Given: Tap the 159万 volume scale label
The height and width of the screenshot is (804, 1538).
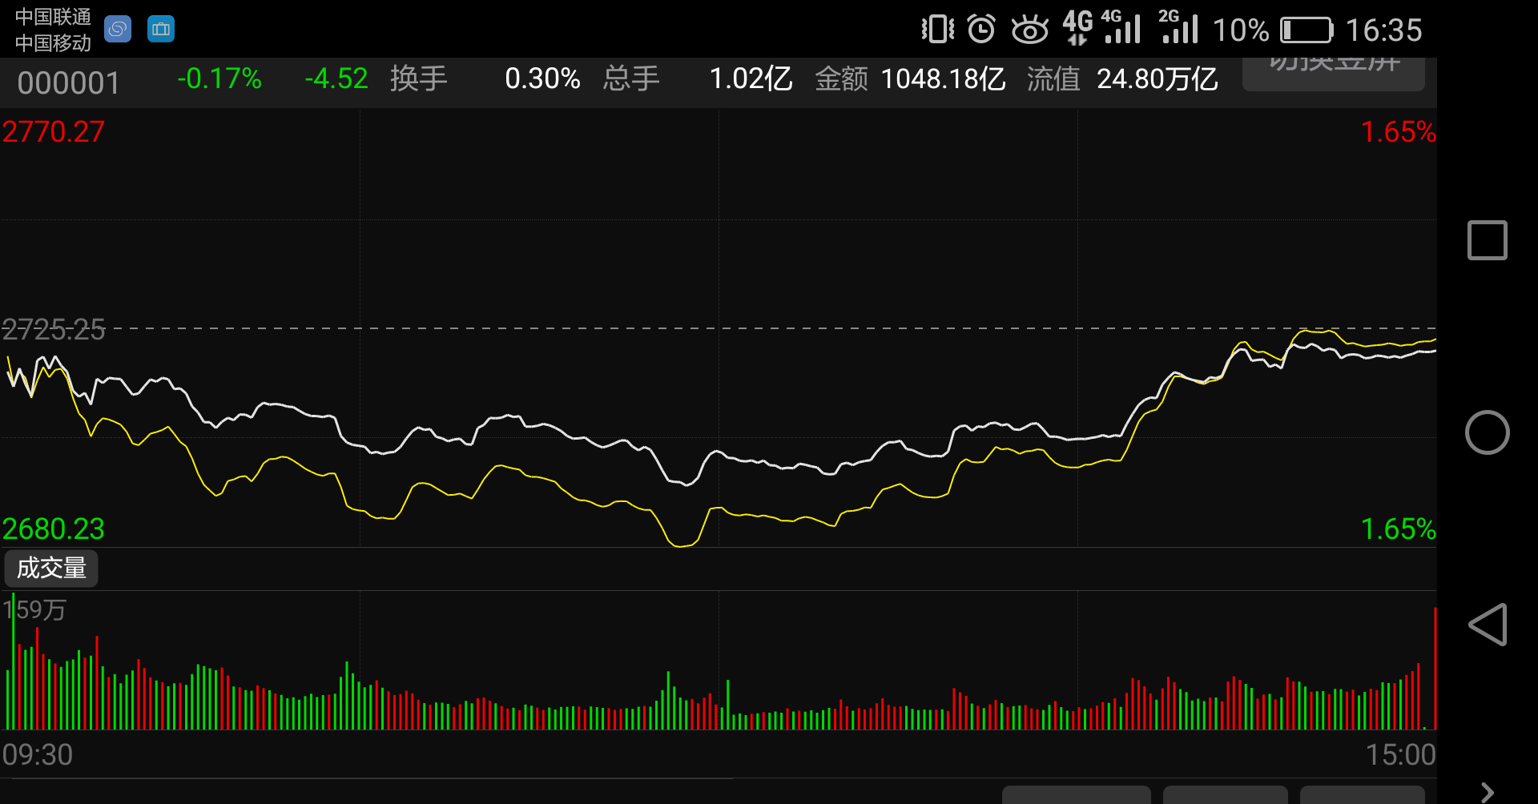Looking at the screenshot, I should [34, 610].
